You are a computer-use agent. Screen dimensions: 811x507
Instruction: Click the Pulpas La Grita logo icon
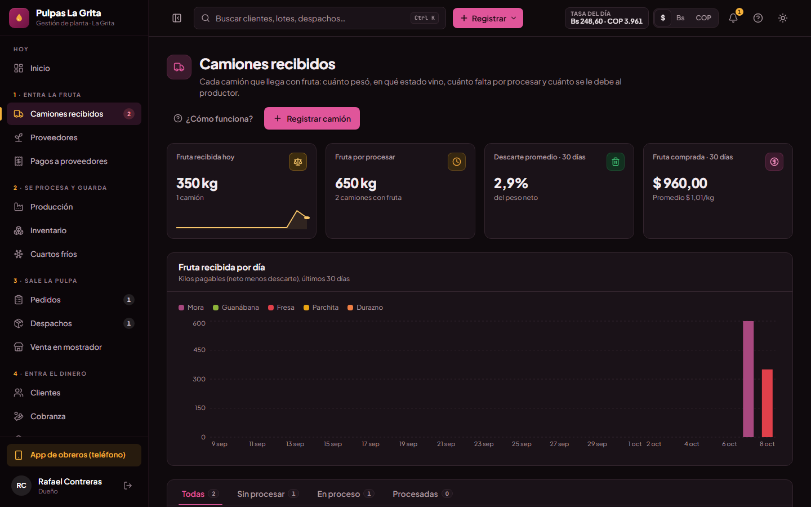[x=19, y=18]
